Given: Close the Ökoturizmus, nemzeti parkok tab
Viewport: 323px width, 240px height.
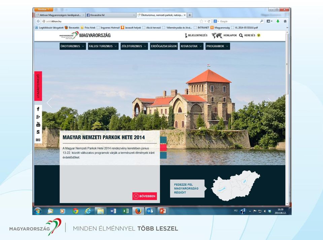Looking at the screenshot, I should 185,15.
